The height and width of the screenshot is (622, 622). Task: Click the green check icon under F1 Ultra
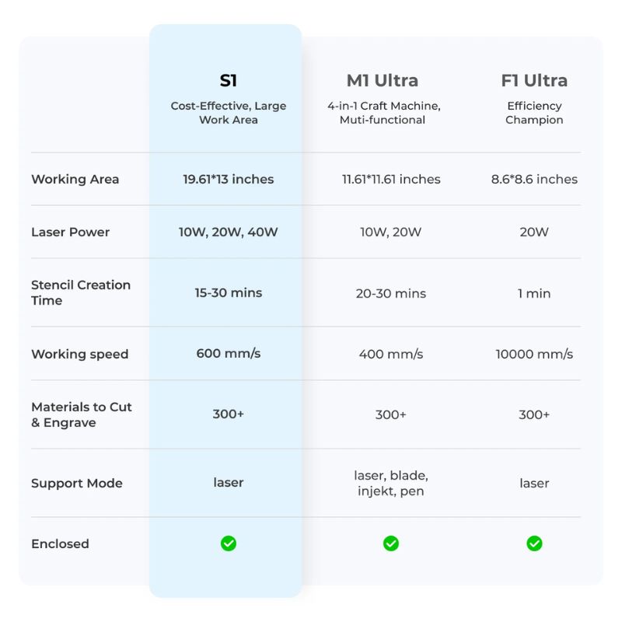(534, 543)
